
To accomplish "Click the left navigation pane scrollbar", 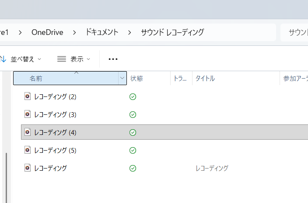I will (6, 175).
